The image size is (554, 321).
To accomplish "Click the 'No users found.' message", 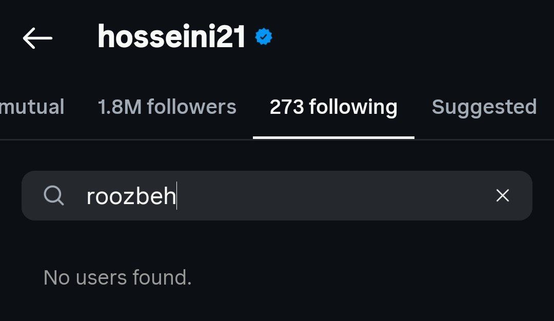I will coord(117,277).
